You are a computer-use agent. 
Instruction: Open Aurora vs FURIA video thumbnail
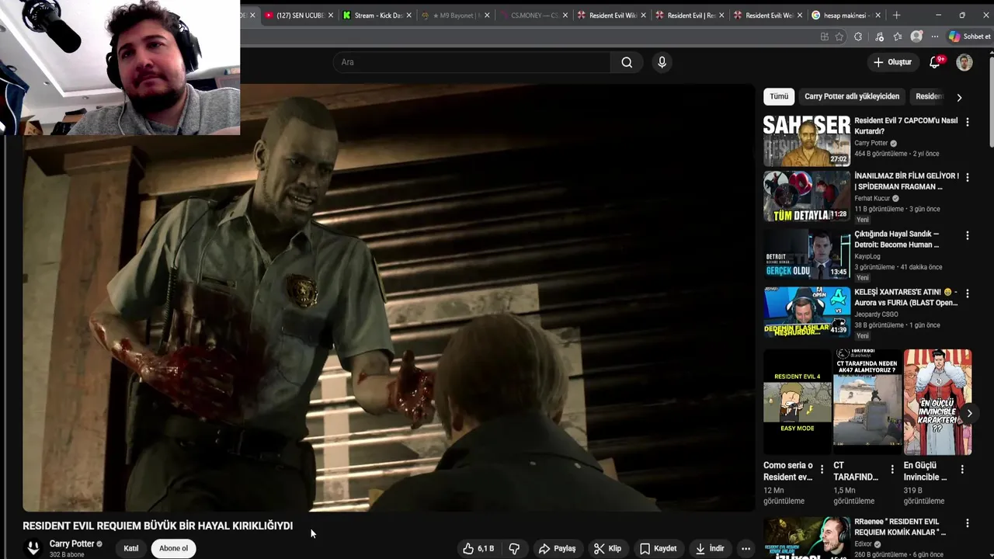pyautogui.click(x=807, y=311)
